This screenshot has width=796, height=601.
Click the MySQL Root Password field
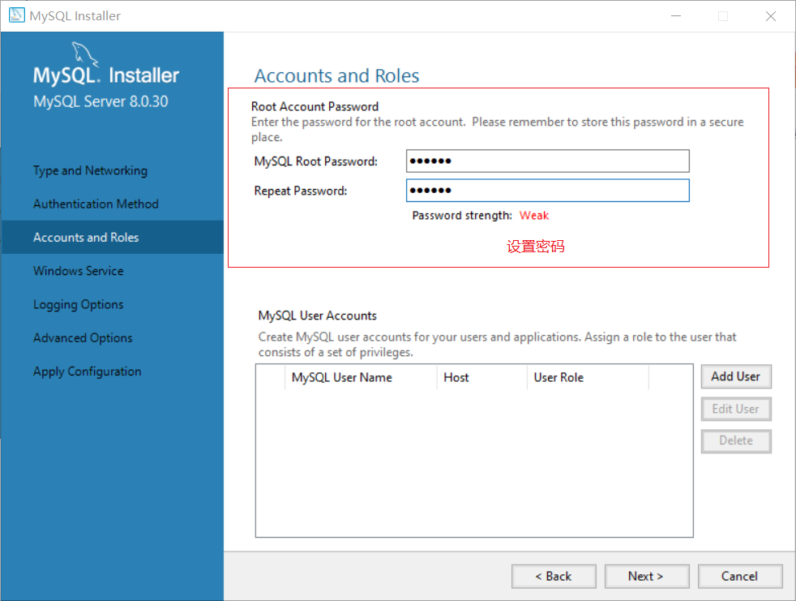click(547, 161)
